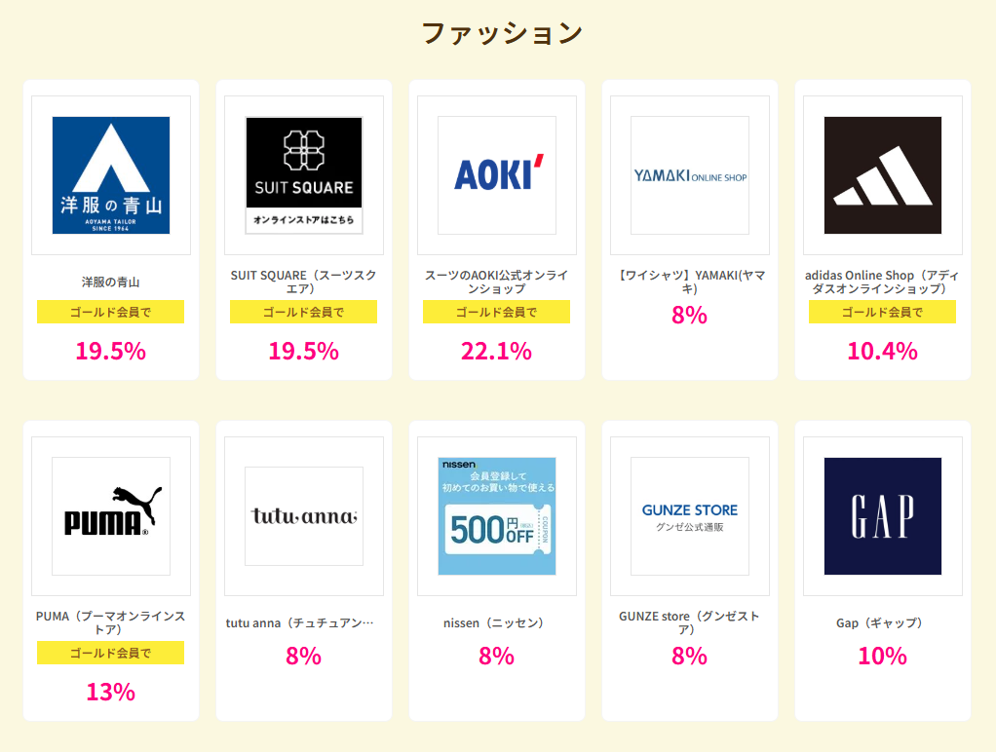Select the adidas Online Shop name link
This screenshot has height=752, width=996.
pos(883,282)
